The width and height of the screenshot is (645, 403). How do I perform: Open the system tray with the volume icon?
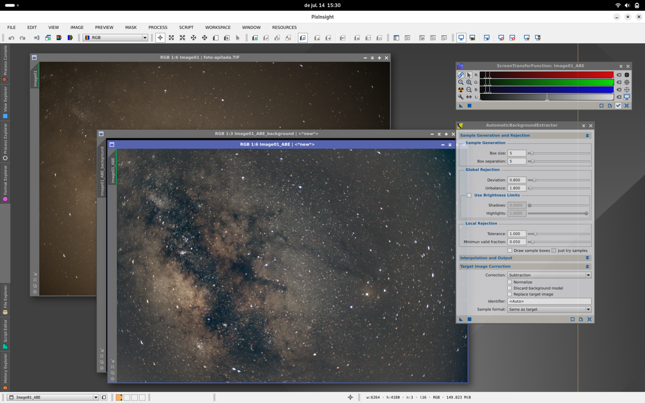point(627,5)
